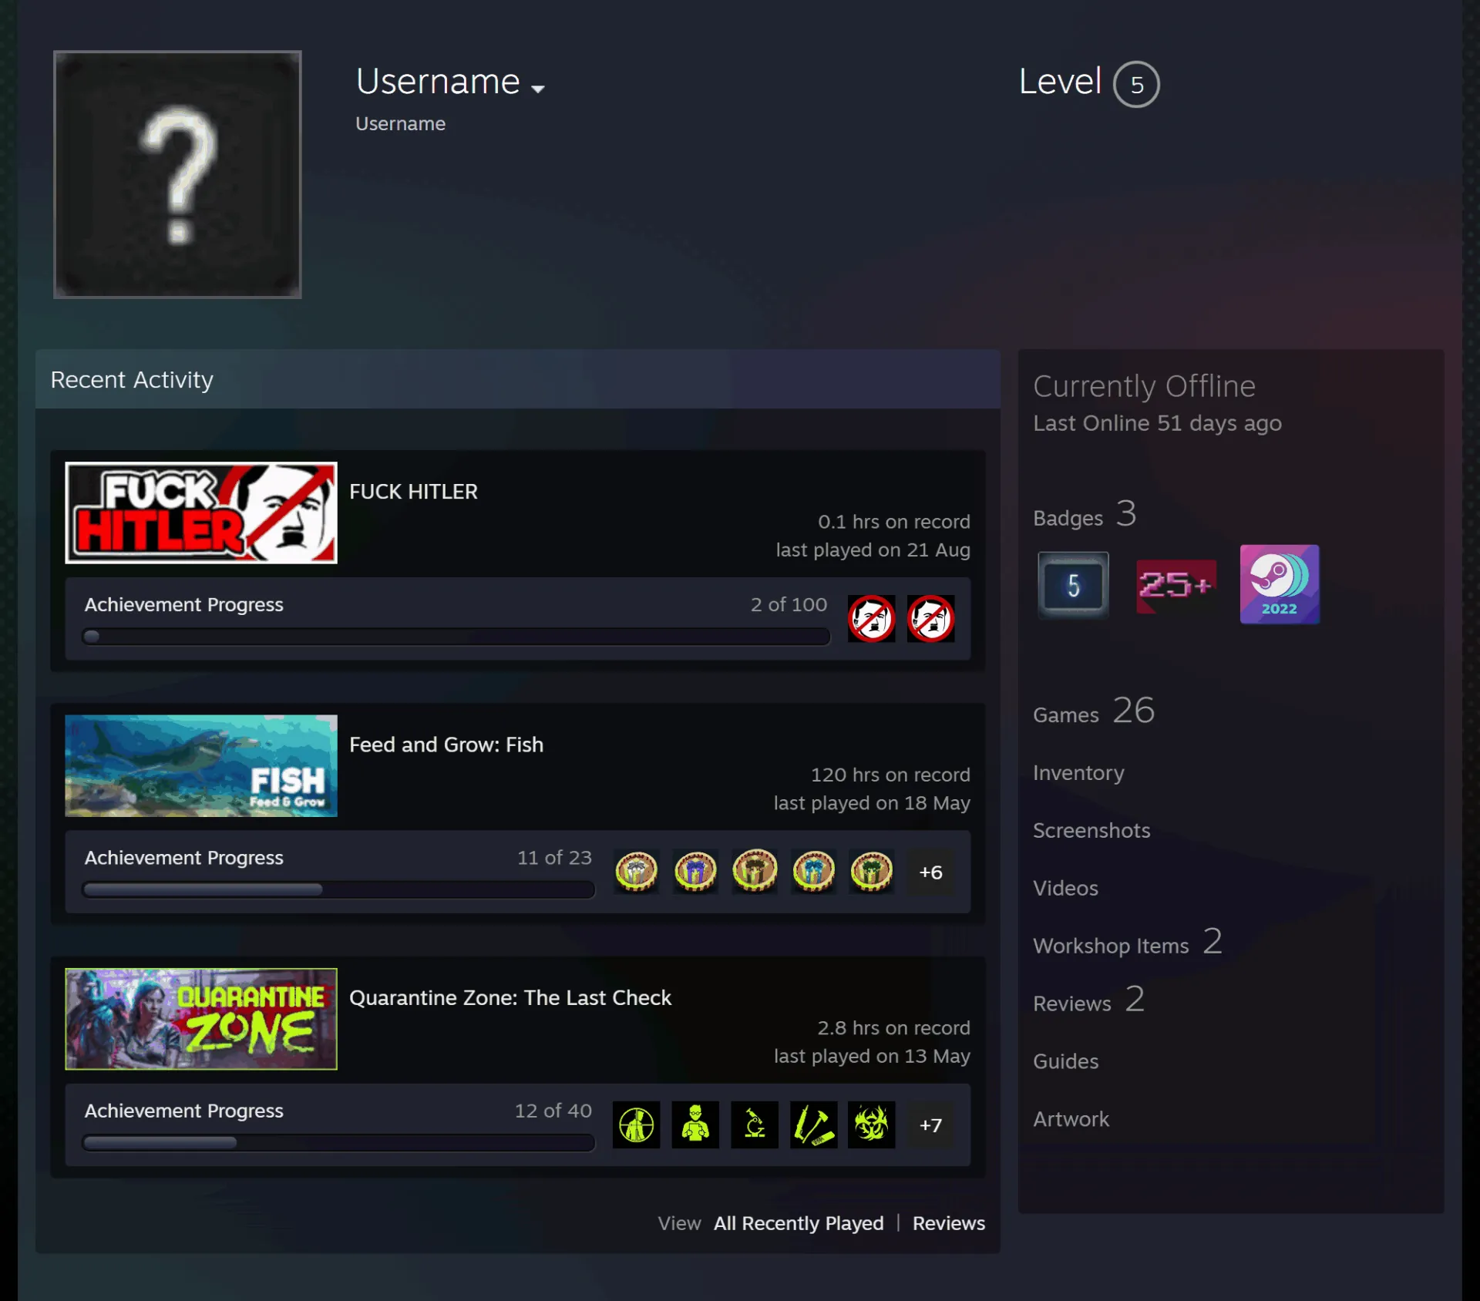The width and height of the screenshot is (1480, 1301).
Task: Show +7 more Quarantine Zone achievements
Action: click(x=930, y=1125)
